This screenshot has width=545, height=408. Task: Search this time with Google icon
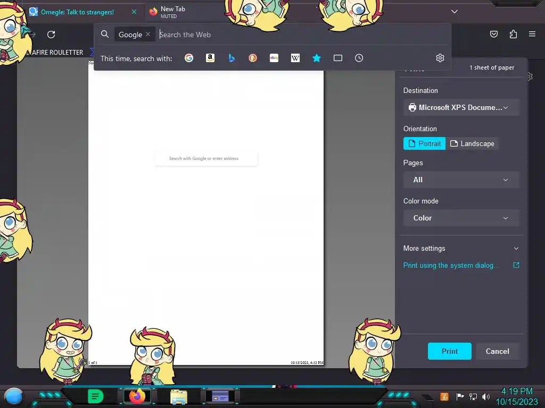(x=189, y=58)
